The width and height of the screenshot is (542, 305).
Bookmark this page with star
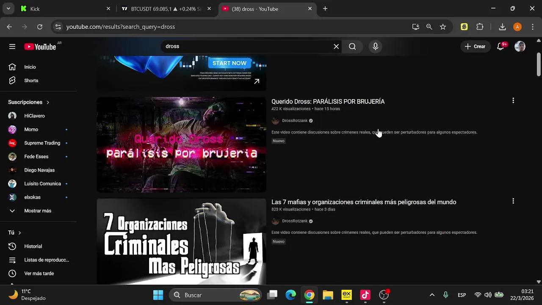pos(443,27)
